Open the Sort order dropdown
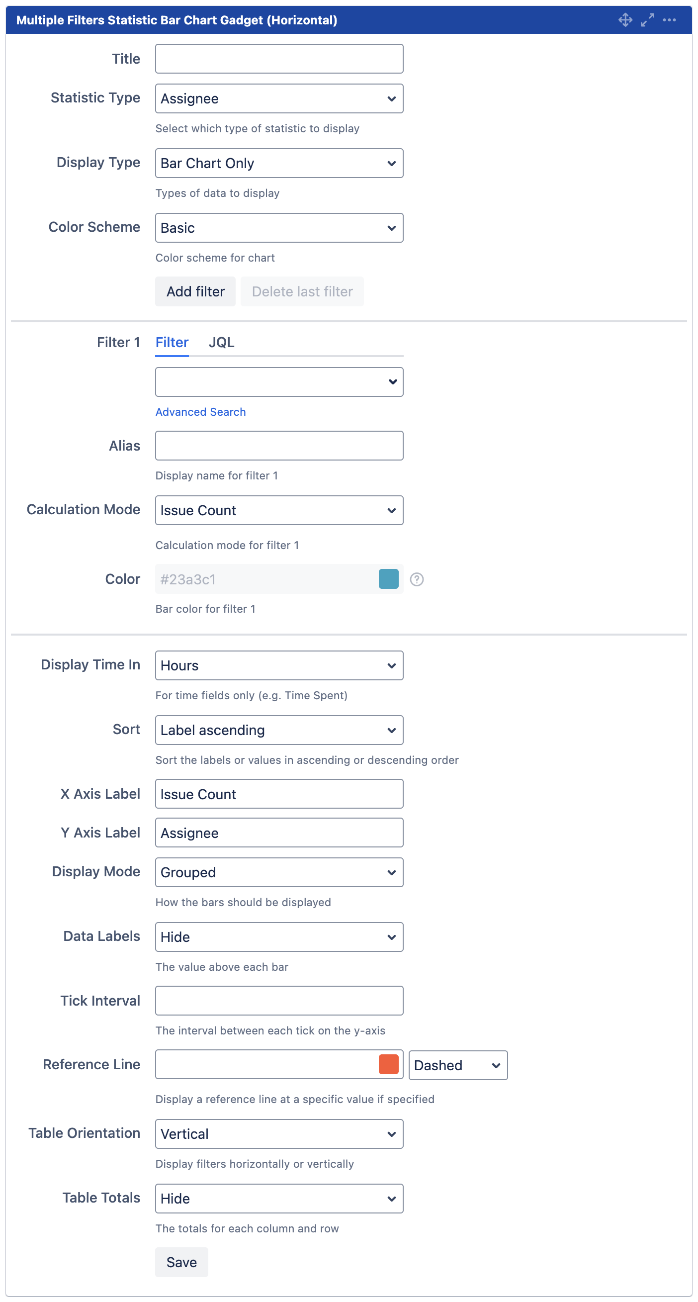The height and width of the screenshot is (1302, 698). coord(279,731)
